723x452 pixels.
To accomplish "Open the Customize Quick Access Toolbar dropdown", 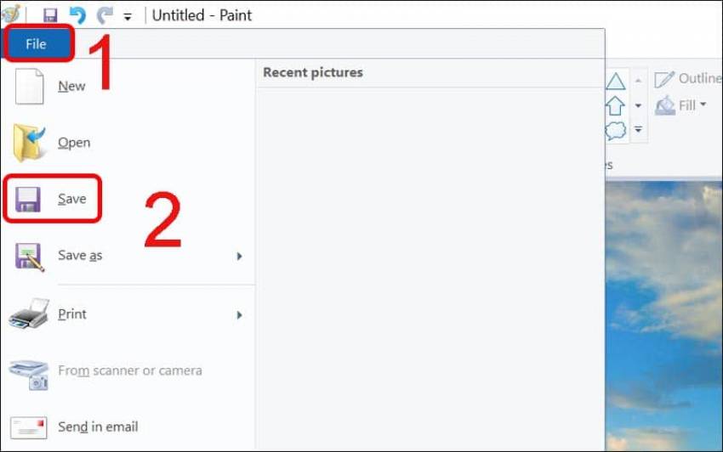I will coord(128,16).
